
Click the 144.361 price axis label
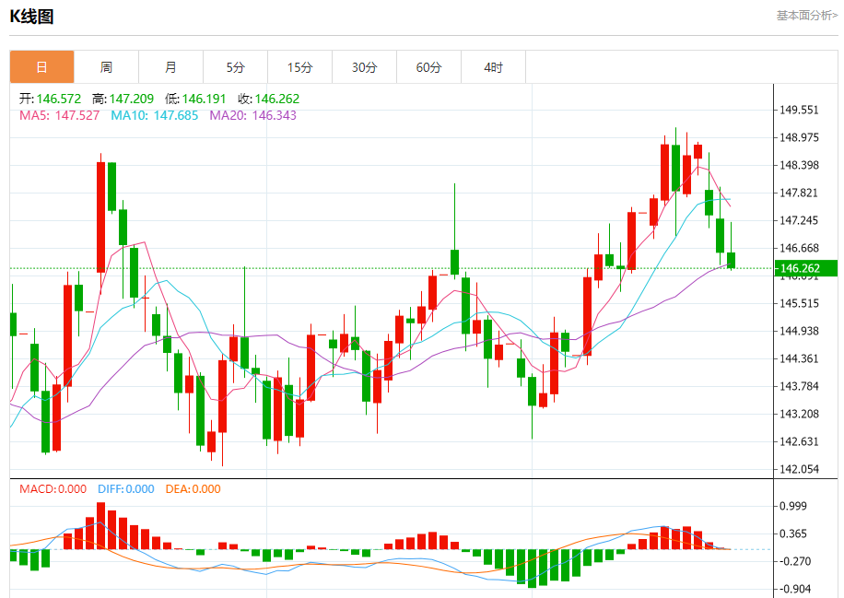click(x=799, y=358)
